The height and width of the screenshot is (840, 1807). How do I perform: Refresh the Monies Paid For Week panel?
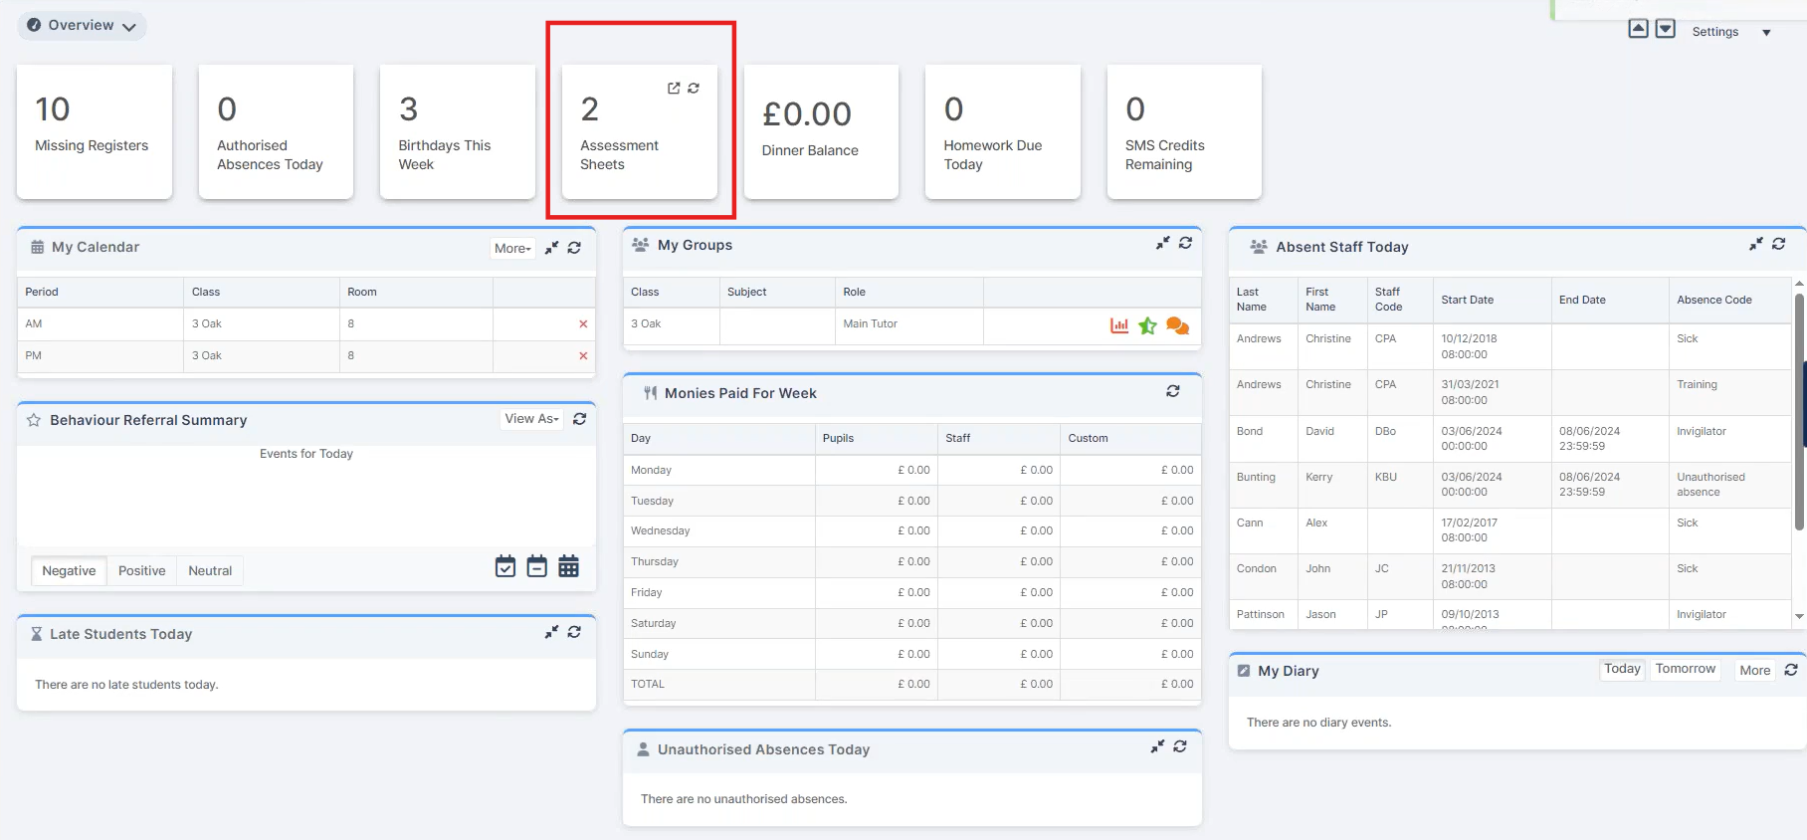pos(1173,392)
